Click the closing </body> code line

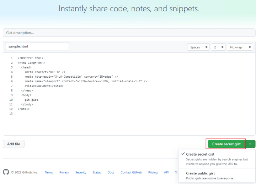pos(27,104)
